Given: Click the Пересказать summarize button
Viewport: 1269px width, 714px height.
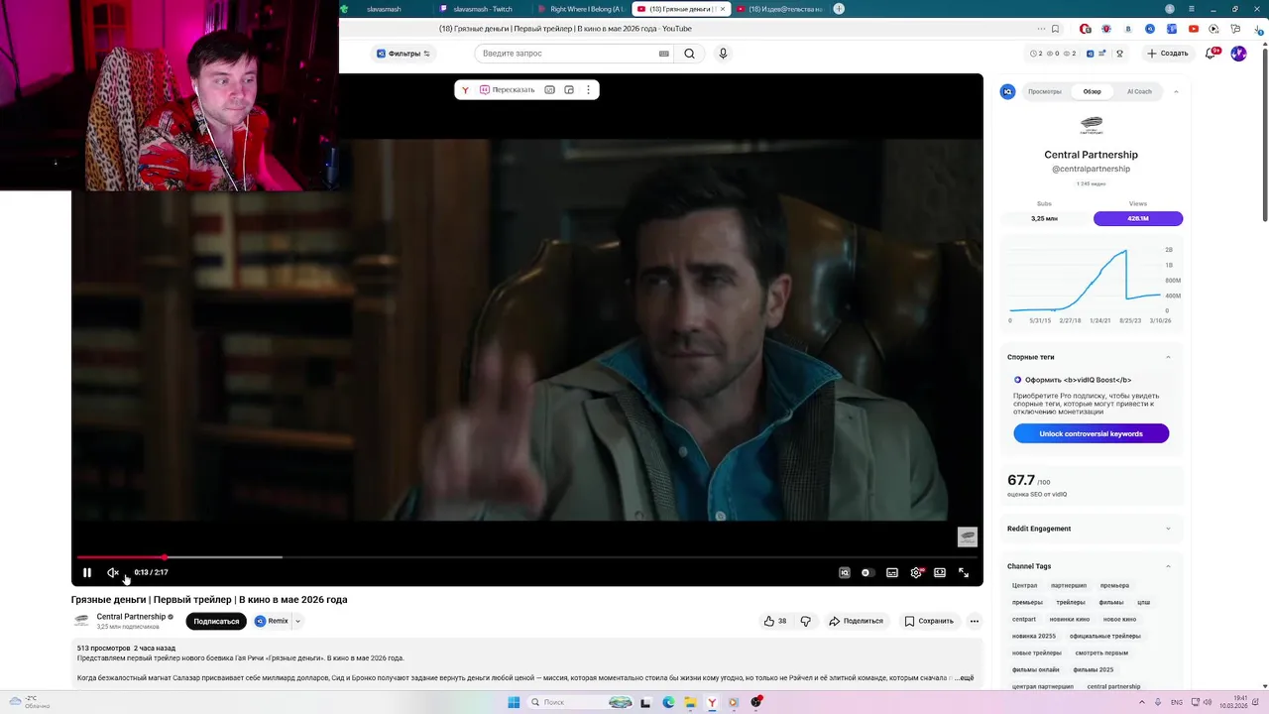Looking at the screenshot, I should click(508, 90).
